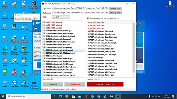The image size is (177, 99).
Task: Open the MEGAsync desktop shortcut
Action: point(14,72)
